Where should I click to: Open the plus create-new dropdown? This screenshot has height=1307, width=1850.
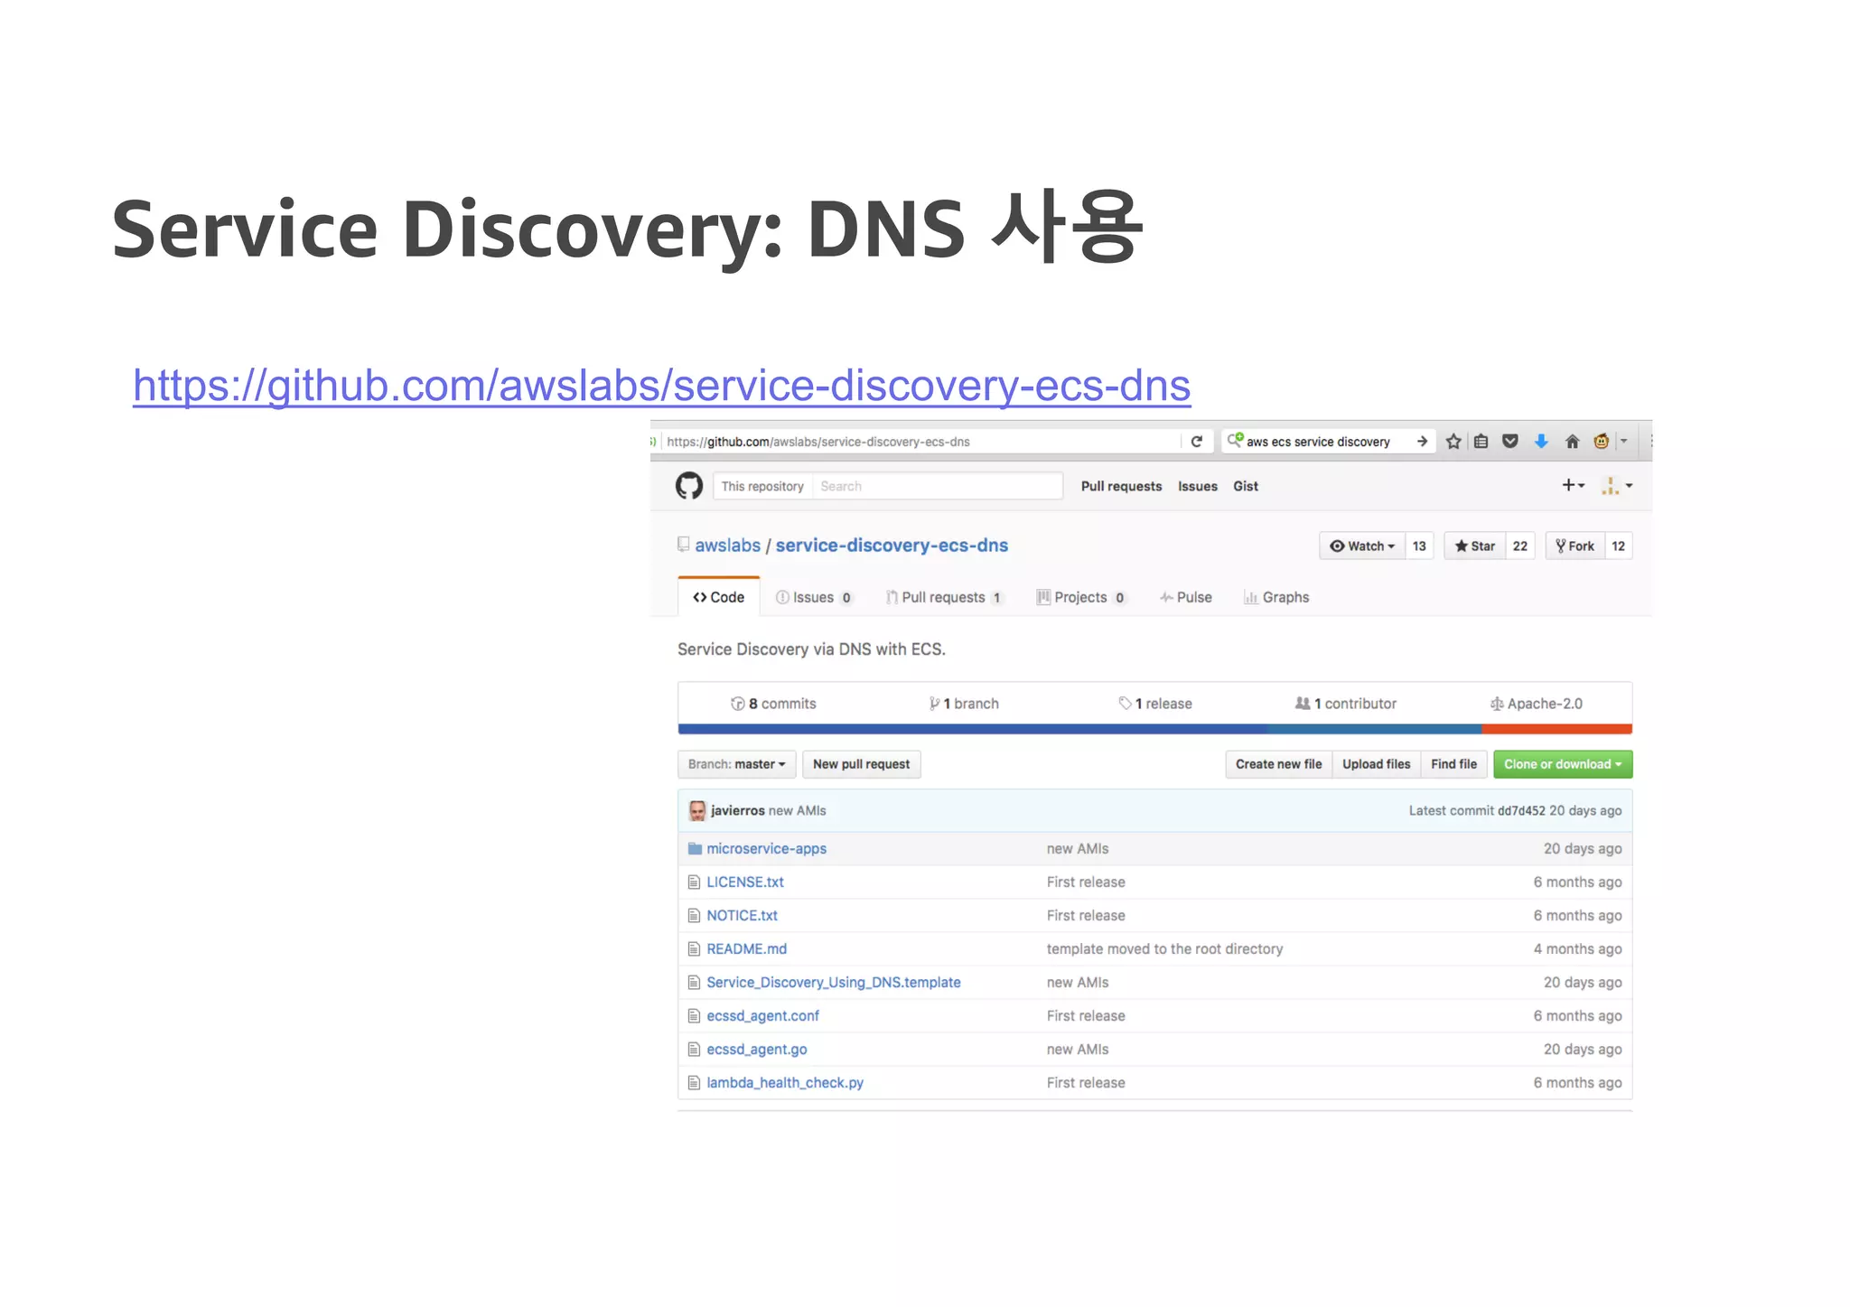[x=1573, y=486]
